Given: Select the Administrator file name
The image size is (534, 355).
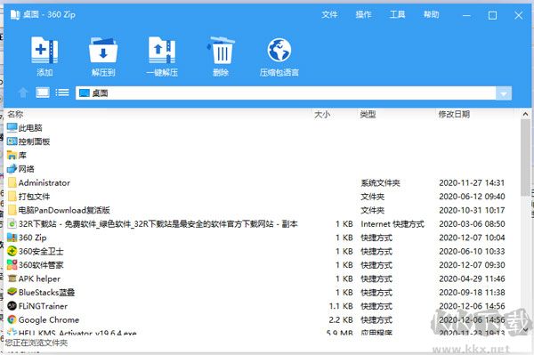Looking at the screenshot, I should point(44,182).
